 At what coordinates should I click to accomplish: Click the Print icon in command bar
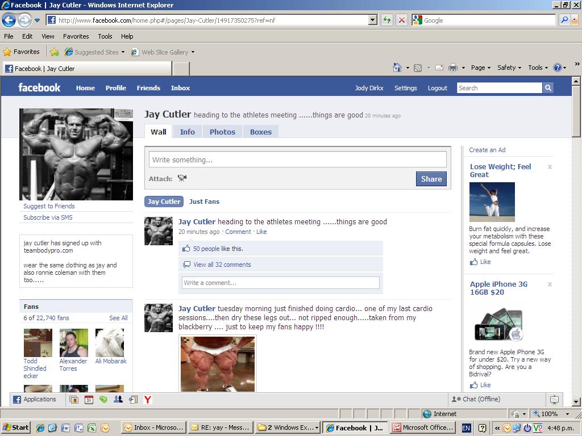(452, 68)
